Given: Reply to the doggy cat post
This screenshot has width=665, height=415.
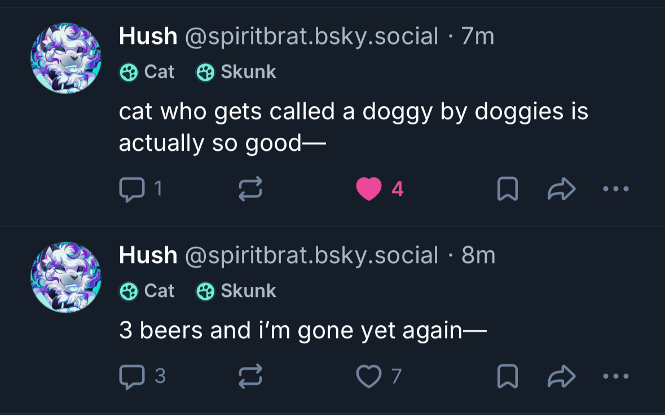Looking at the screenshot, I should 131,189.
